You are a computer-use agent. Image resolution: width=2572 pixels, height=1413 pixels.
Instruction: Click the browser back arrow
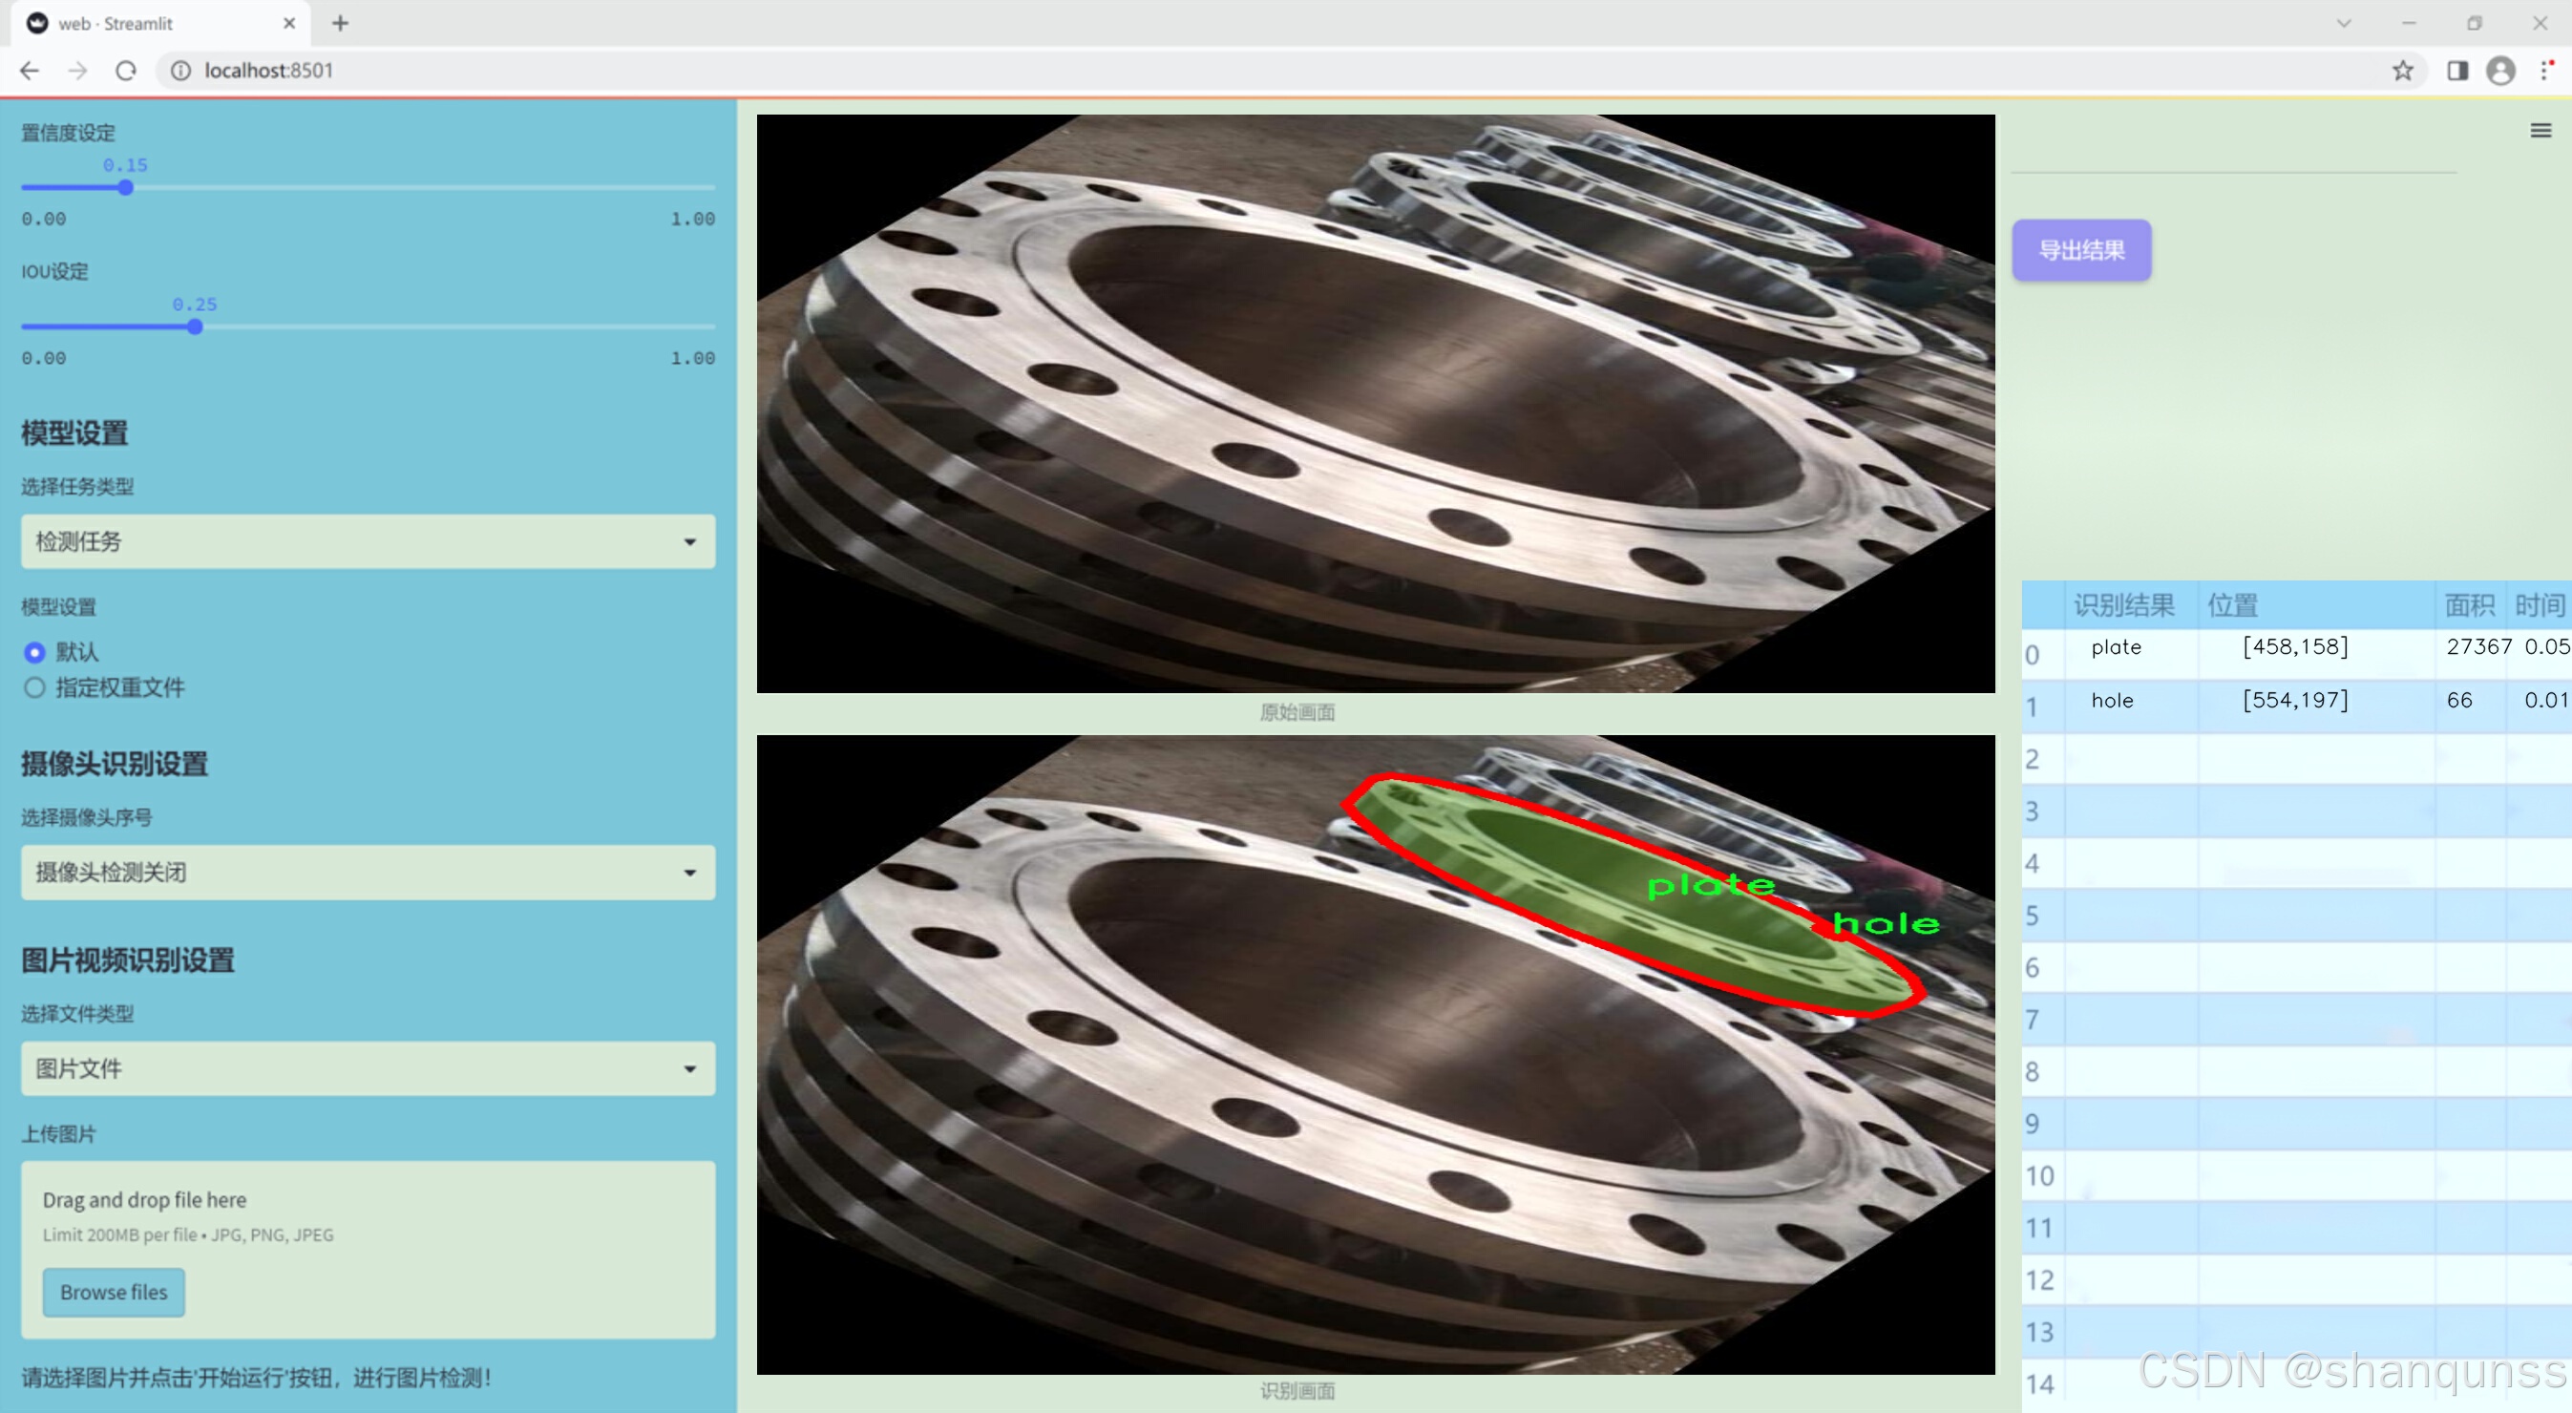coord(30,71)
